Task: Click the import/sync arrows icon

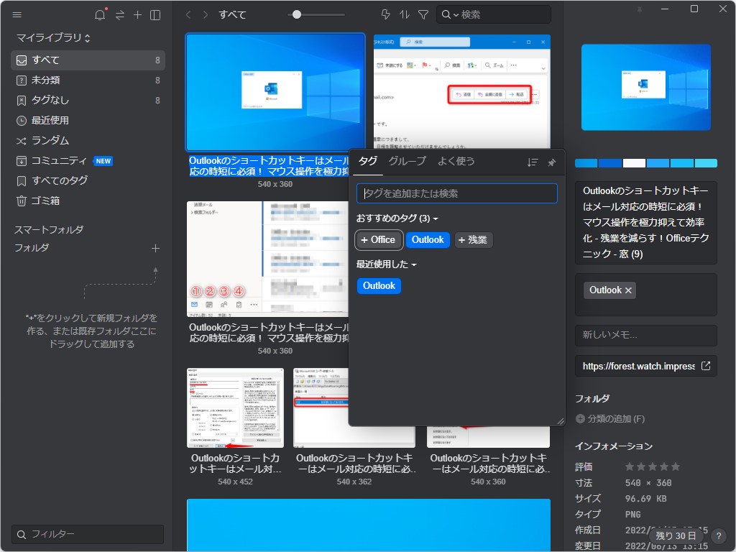Action: point(119,14)
